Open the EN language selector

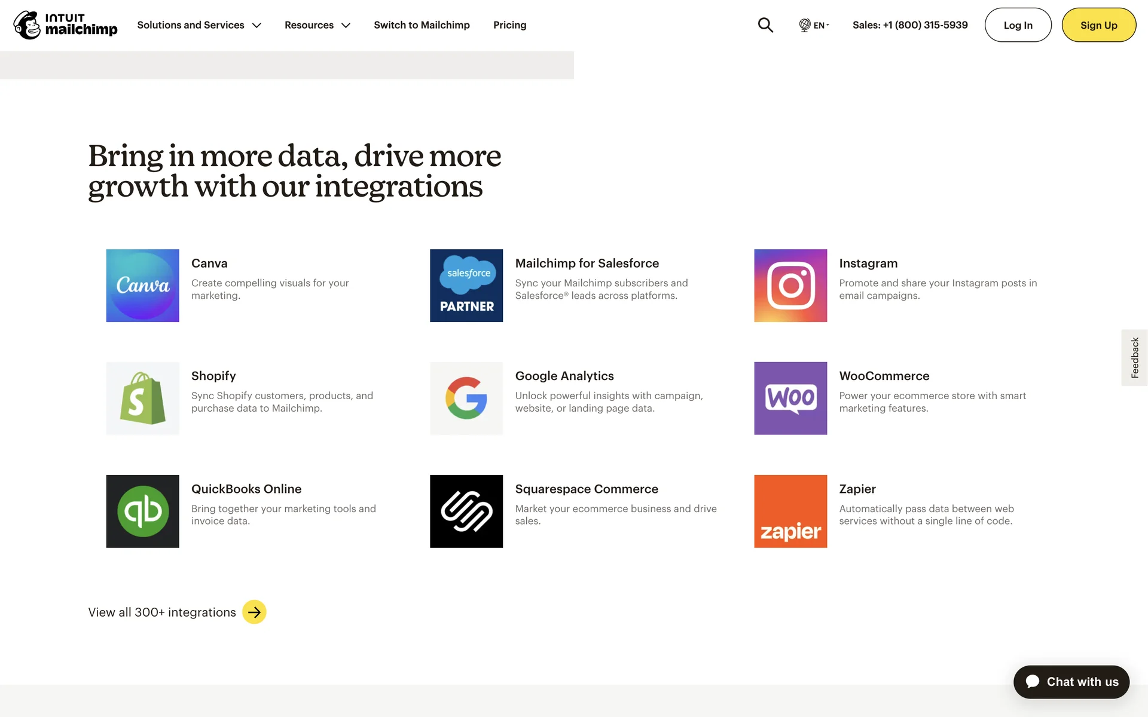click(x=814, y=25)
